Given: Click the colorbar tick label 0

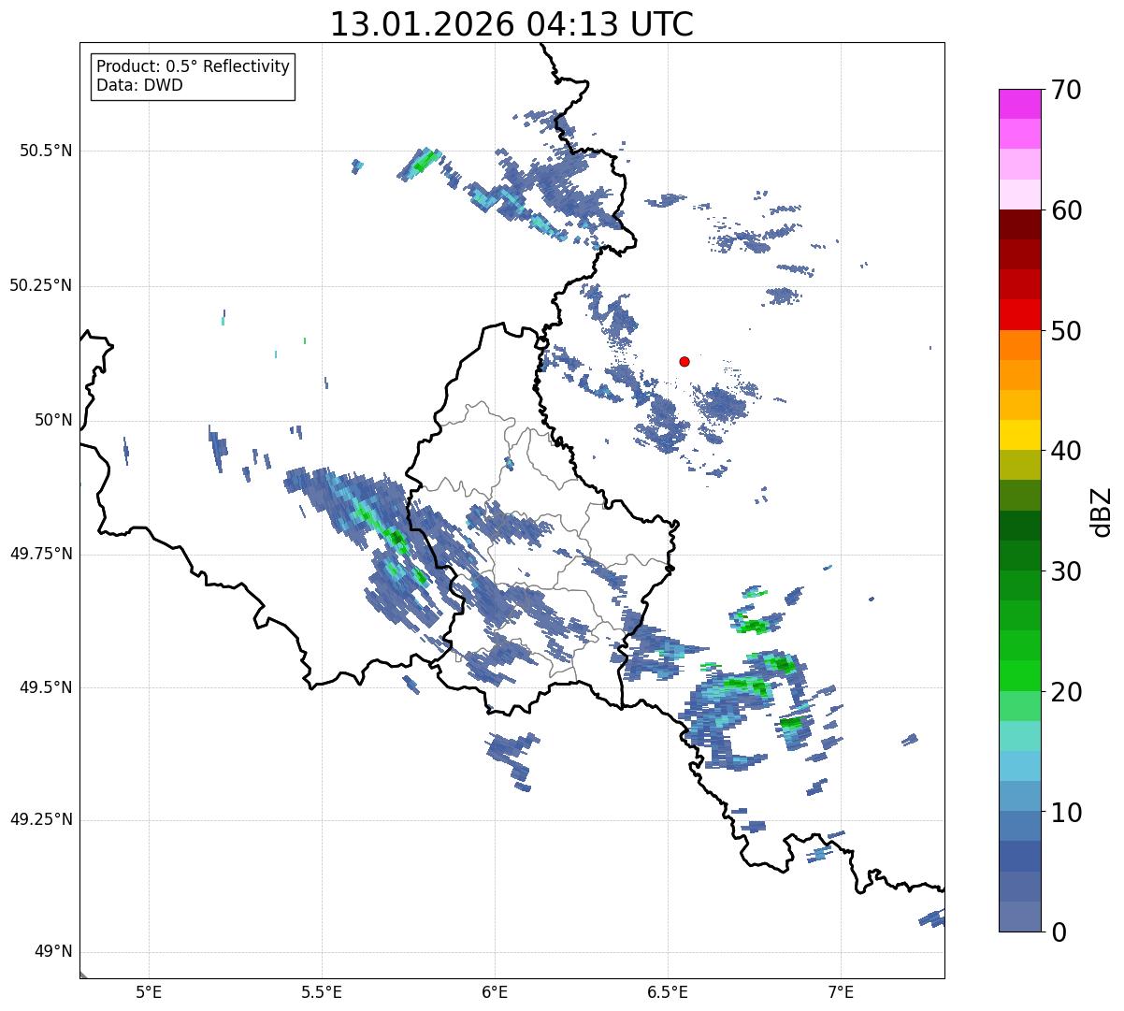Looking at the screenshot, I should (x=1059, y=932).
